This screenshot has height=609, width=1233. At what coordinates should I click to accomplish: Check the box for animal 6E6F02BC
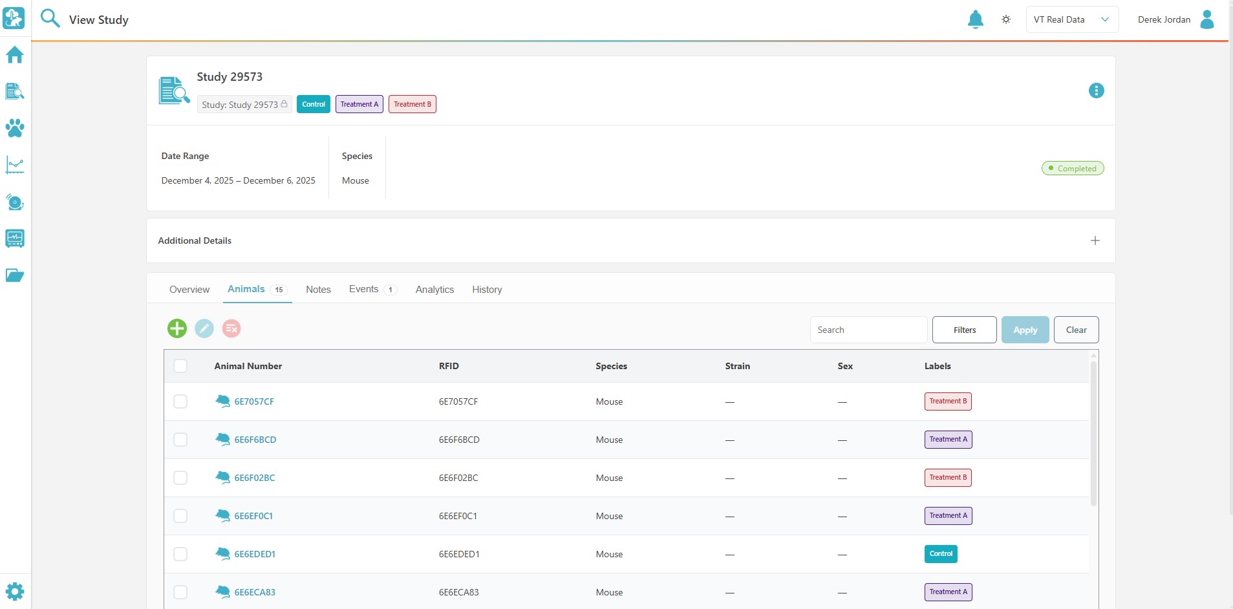coord(180,478)
